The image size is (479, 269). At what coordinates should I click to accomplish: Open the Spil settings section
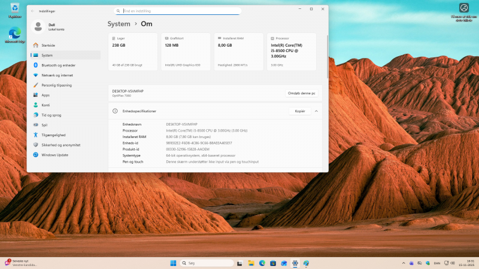click(x=44, y=125)
